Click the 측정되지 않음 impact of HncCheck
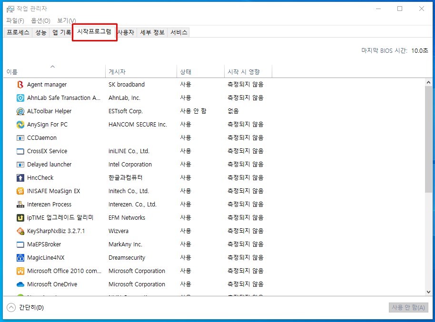Screen dimensions: 435x322 245,177
